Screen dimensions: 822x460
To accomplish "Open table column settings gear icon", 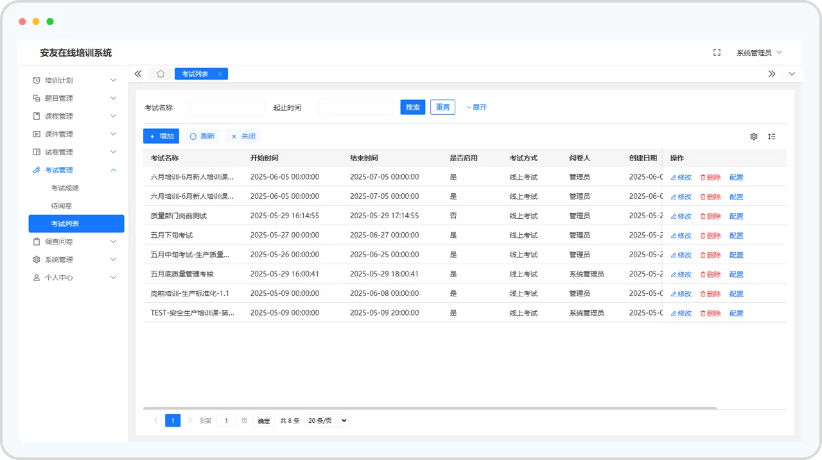I will pyautogui.click(x=754, y=137).
